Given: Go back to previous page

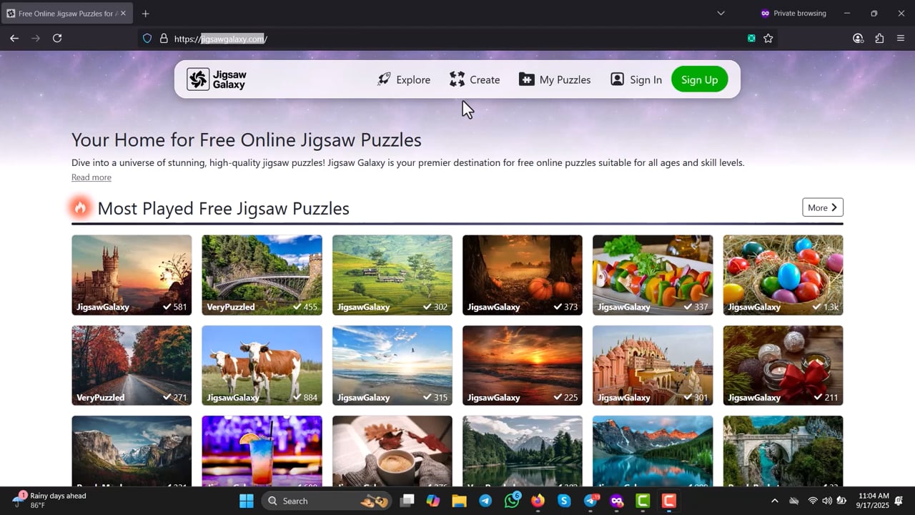Looking at the screenshot, I should 14,39.
